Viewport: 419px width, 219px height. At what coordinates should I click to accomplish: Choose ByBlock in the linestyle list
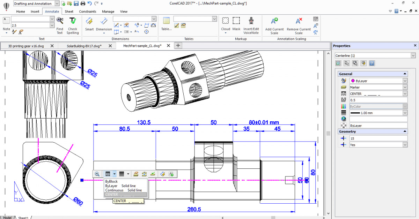(x=126, y=181)
